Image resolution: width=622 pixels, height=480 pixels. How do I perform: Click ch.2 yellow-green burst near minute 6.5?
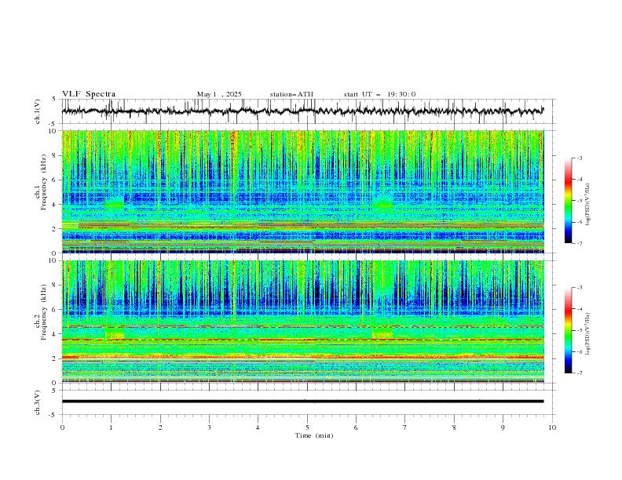(x=382, y=334)
